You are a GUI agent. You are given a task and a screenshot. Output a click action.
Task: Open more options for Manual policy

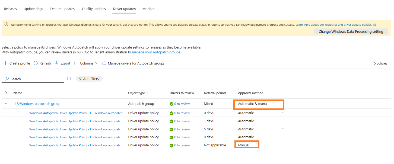[x=282, y=145]
